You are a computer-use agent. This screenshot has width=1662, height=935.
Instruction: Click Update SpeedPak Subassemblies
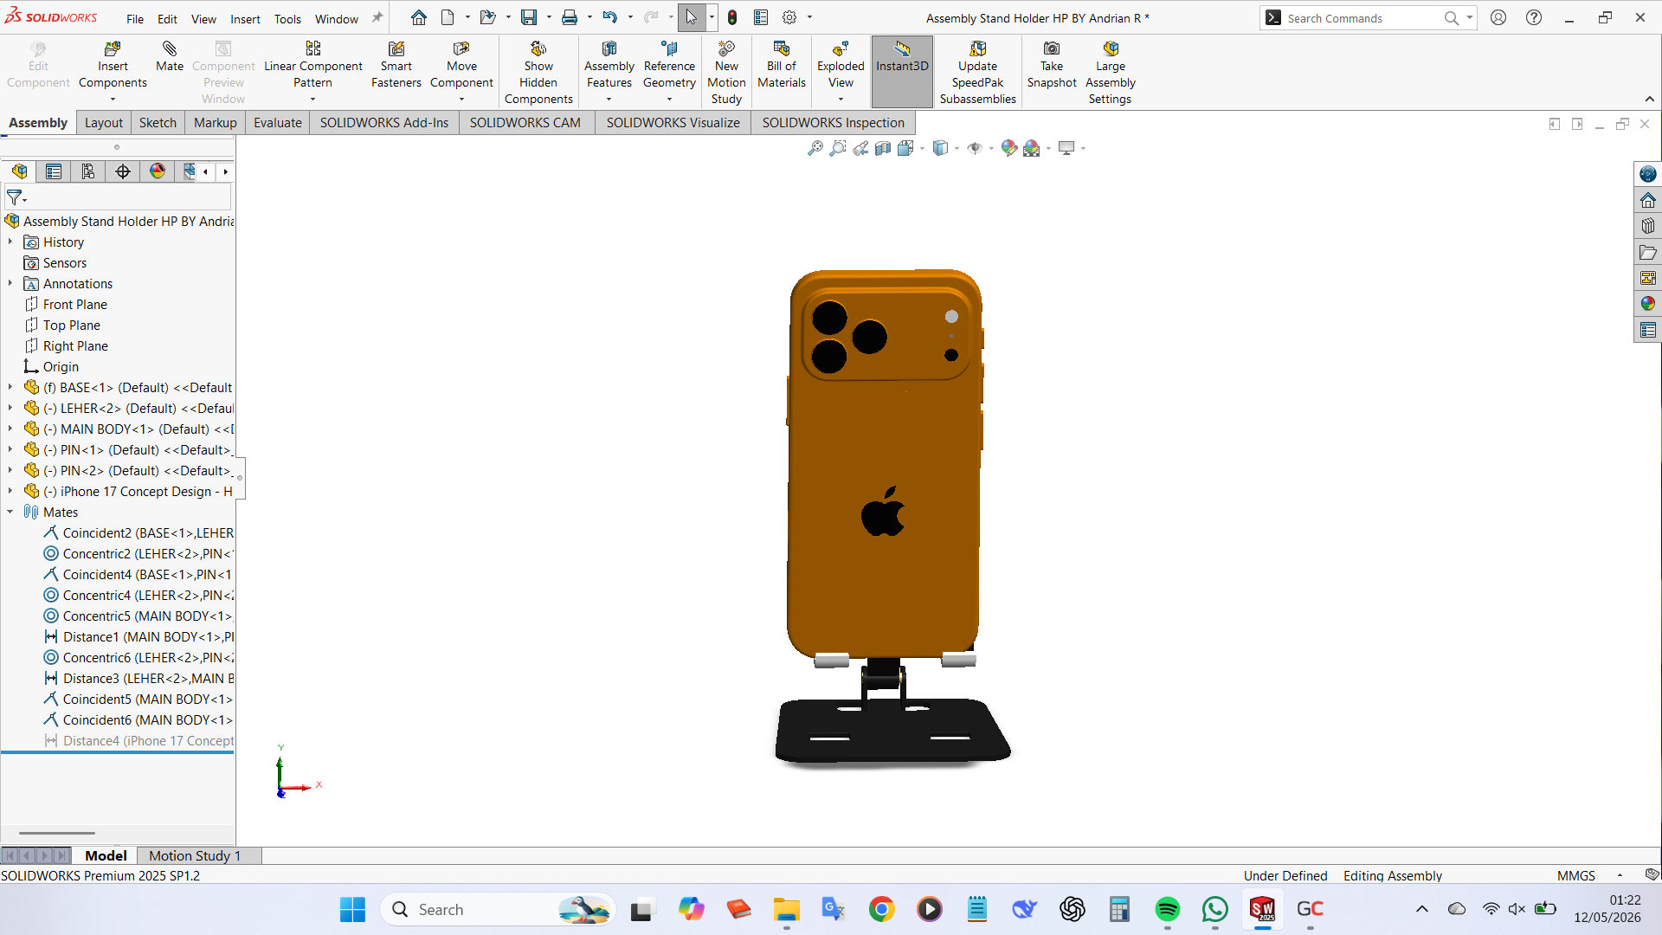[x=978, y=73]
